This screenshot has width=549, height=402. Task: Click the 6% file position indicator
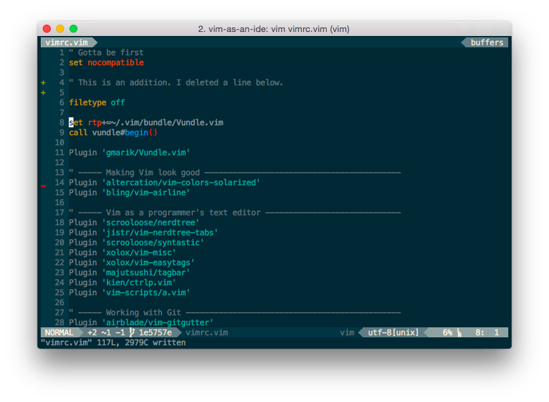[447, 333]
